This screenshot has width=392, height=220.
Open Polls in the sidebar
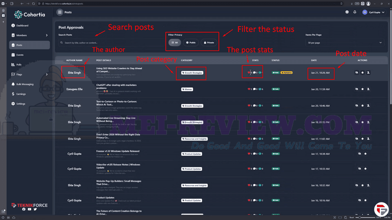19,65
